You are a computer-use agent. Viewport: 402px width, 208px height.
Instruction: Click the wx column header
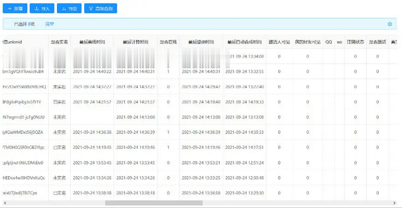tap(339, 42)
